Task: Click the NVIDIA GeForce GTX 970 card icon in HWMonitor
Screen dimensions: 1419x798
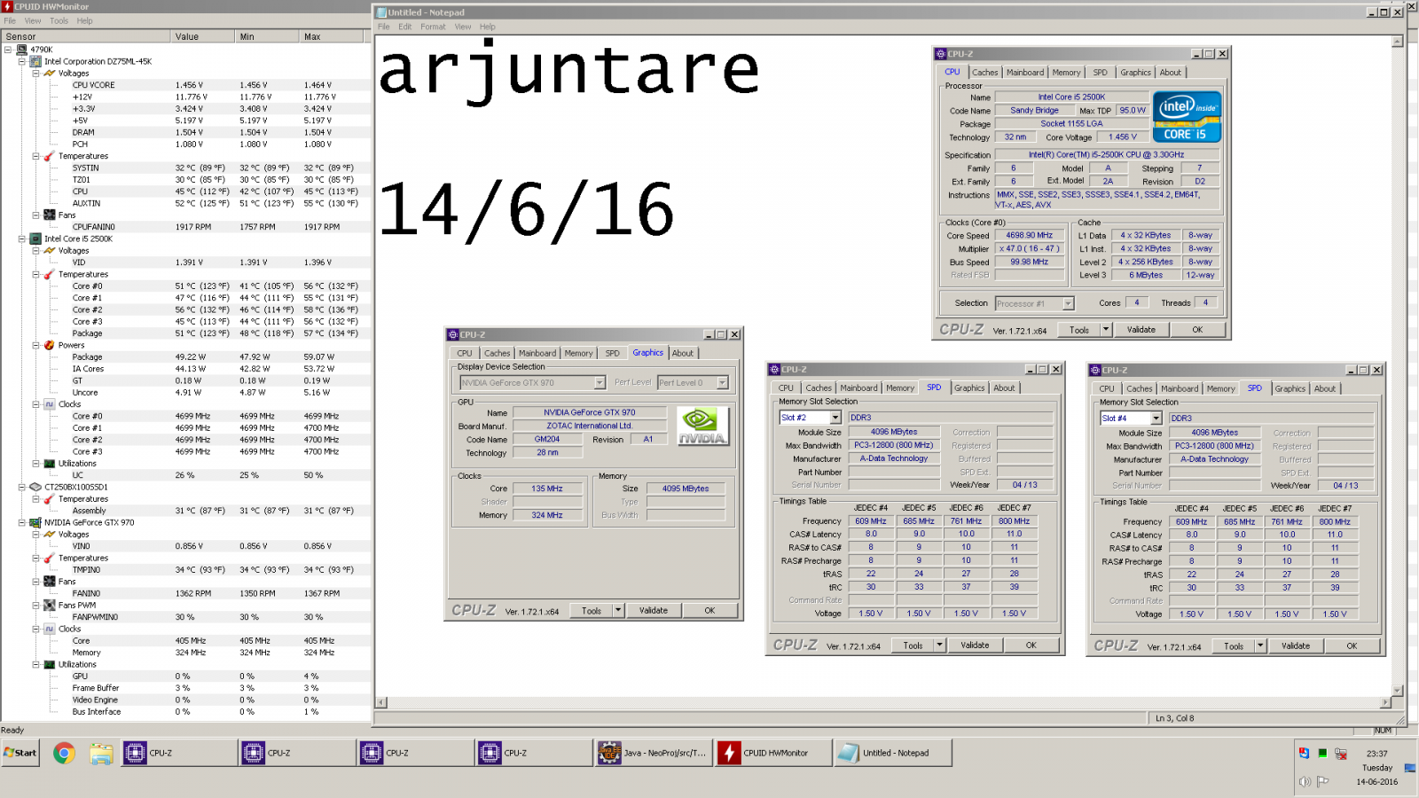Action: click(36, 522)
